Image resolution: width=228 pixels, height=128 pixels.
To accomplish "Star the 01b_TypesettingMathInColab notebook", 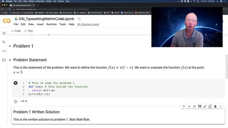I will 79,19.
